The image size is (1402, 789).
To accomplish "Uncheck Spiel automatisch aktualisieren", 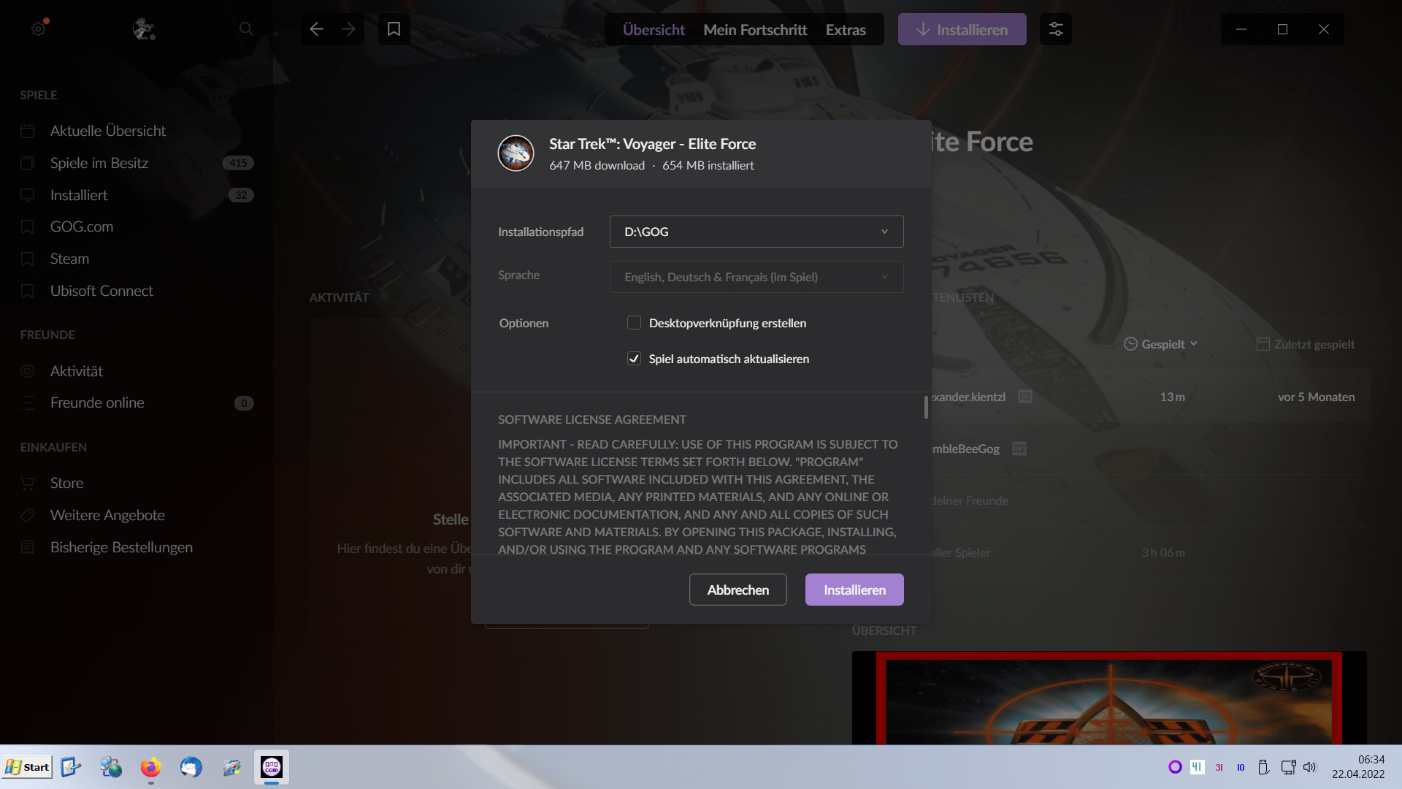I will (634, 359).
